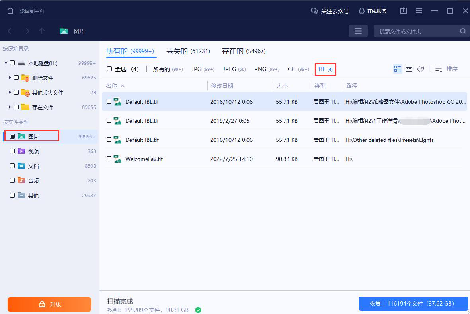Collapse the 本地磁盘(H:) tree node
The image size is (470, 314).
(x=6, y=63)
